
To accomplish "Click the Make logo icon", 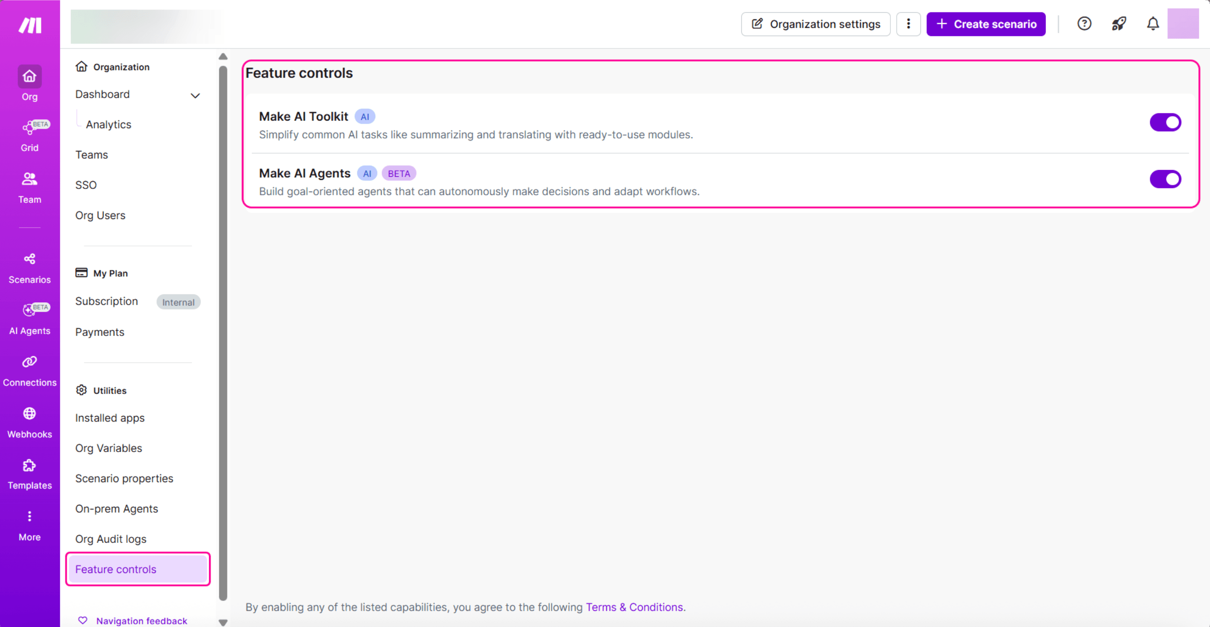I will pyautogui.click(x=30, y=25).
